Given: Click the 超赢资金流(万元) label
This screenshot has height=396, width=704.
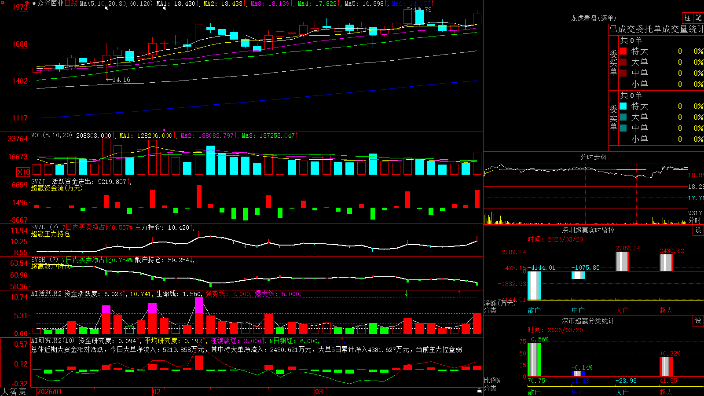Looking at the screenshot, I should (57, 188).
